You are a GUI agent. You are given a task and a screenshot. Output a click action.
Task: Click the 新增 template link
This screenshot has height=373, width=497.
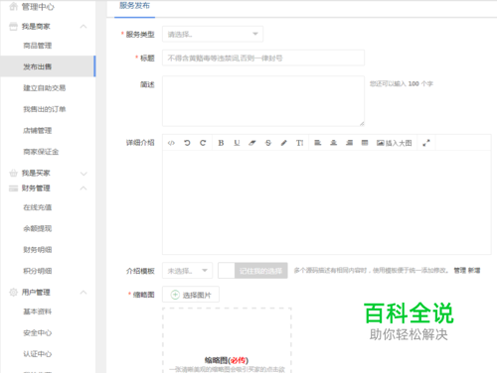pos(474,271)
